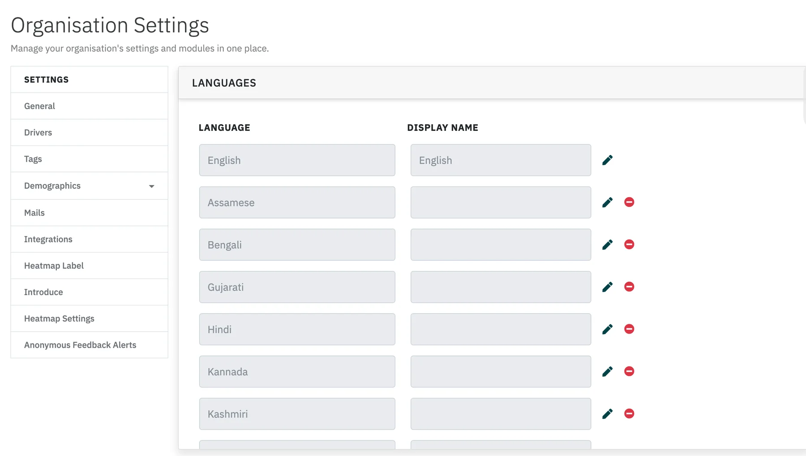Viewport: 806px width, 456px height.
Task: Click the DISPLAY NAME column header
Action: (442, 128)
